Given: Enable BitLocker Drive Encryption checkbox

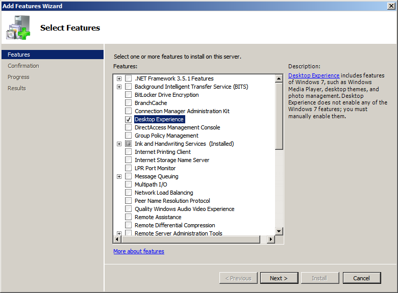Looking at the screenshot, I should [128, 95].
